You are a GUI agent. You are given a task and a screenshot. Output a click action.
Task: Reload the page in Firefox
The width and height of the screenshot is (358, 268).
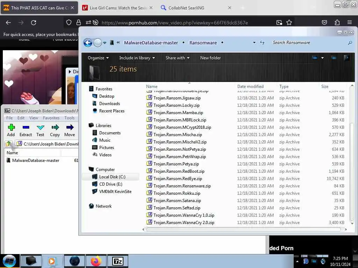34,23
